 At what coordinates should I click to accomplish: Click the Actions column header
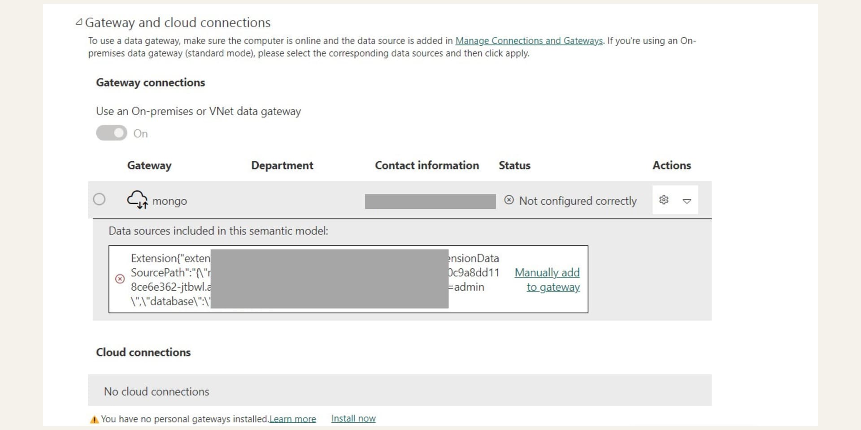(x=671, y=165)
